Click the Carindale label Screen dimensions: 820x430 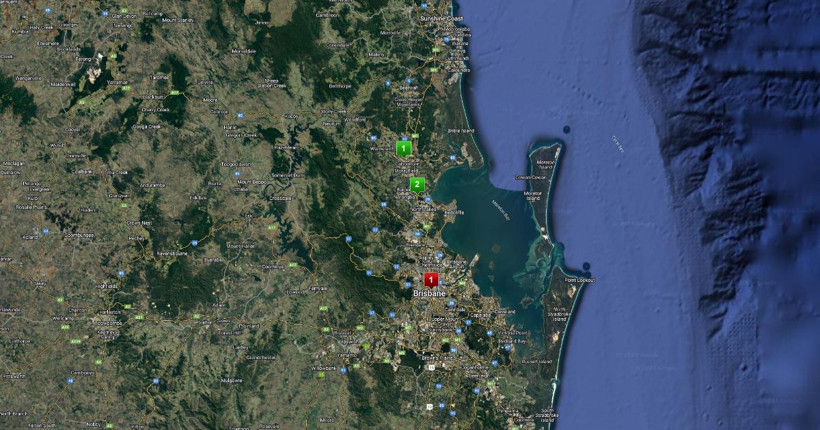pos(455,310)
